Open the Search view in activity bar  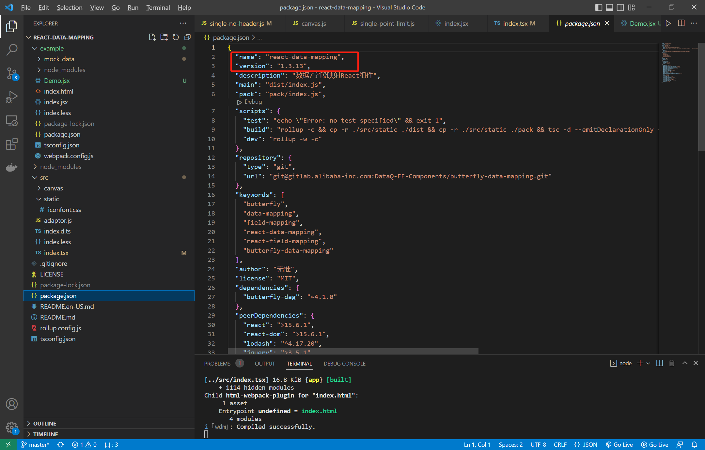coord(12,50)
